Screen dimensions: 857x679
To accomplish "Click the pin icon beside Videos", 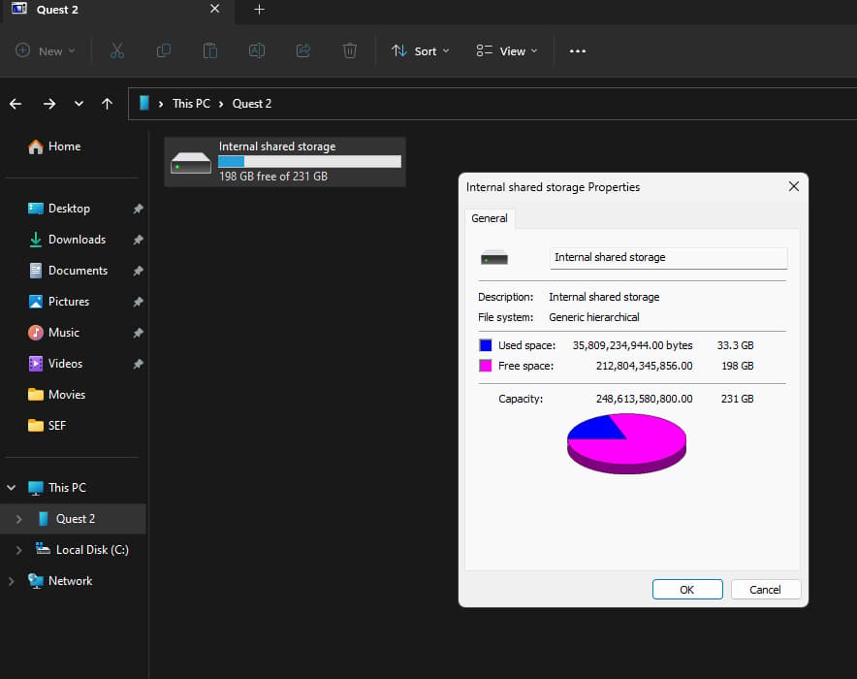I will point(139,364).
